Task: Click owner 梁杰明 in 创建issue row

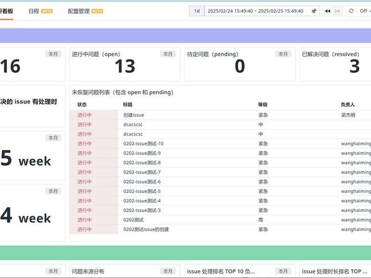Action: [x=348, y=115]
